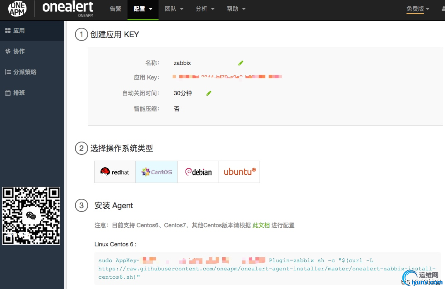The height and width of the screenshot is (289, 445).
Task: Open the 此文档 documentation link
Action: point(261,225)
